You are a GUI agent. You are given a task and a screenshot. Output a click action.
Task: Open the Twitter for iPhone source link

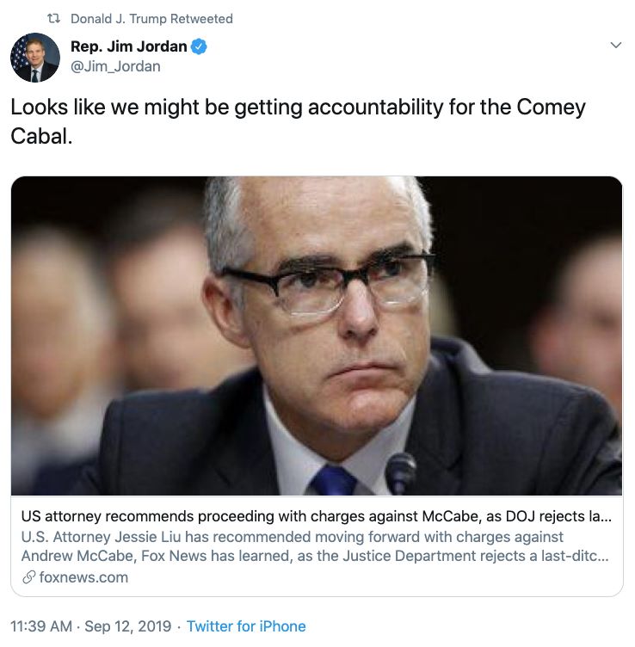pos(246,626)
